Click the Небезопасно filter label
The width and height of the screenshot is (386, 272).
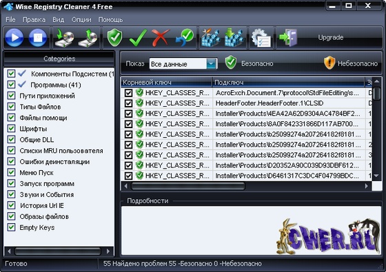pyautogui.click(x=358, y=63)
